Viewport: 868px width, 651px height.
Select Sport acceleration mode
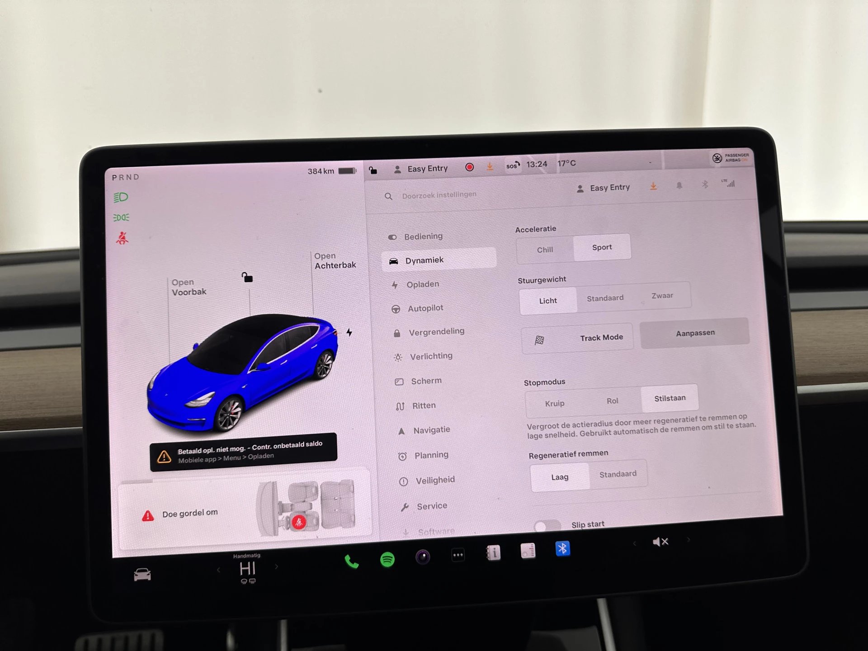601,247
